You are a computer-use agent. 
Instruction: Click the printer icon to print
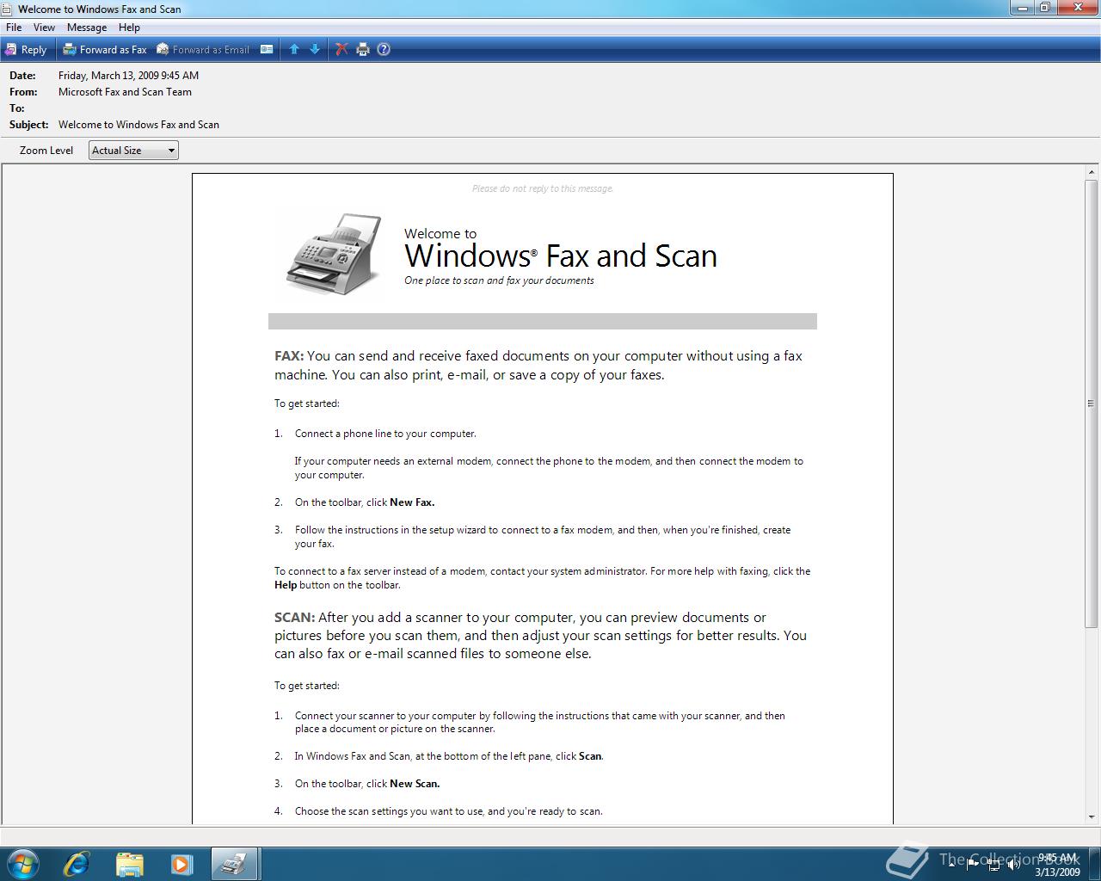tap(363, 50)
